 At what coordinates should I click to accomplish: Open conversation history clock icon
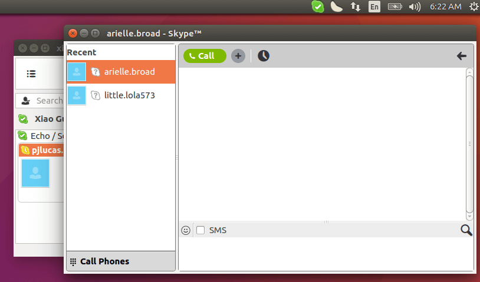[x=263, y=56]
